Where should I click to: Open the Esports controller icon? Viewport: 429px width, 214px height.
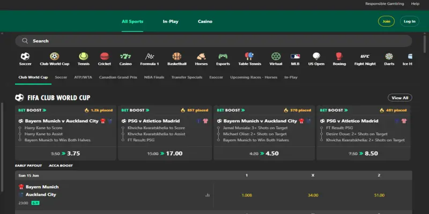[x=223, y=57]
